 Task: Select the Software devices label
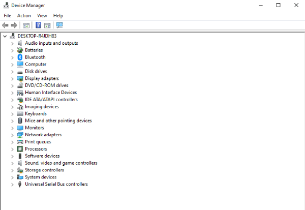(42, 156)
